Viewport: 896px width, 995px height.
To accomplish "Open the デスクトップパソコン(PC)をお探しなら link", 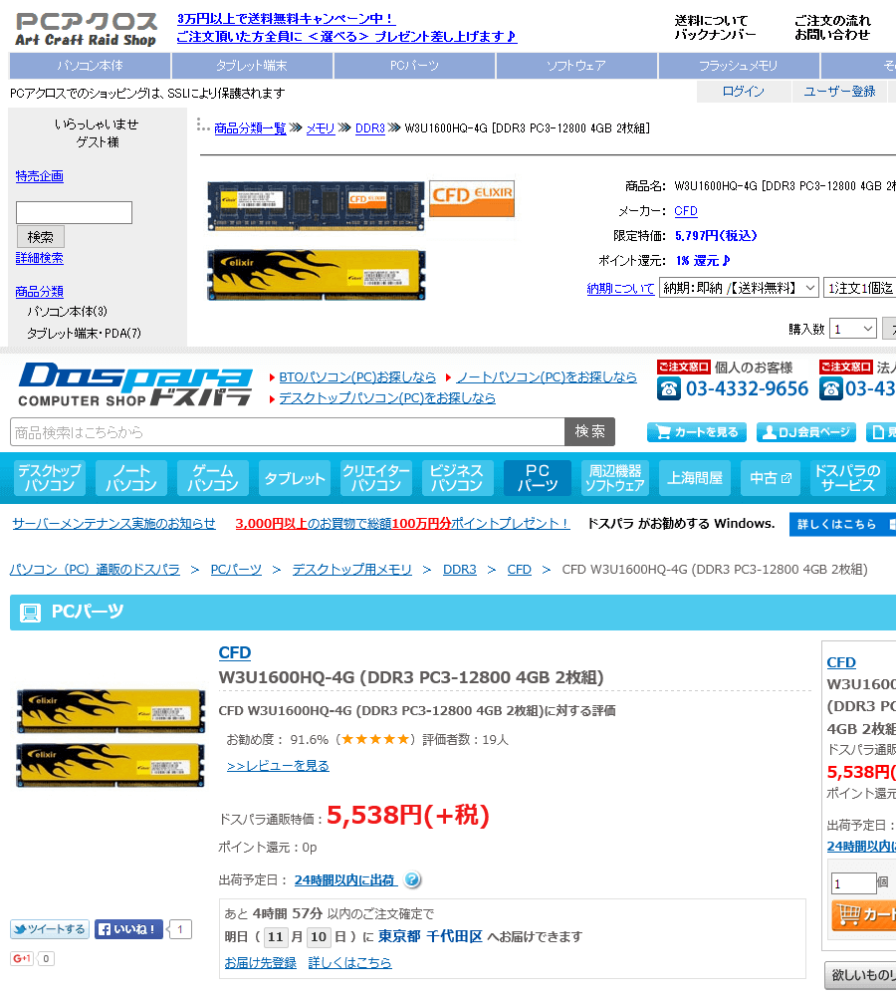I will tap(387, 397).
